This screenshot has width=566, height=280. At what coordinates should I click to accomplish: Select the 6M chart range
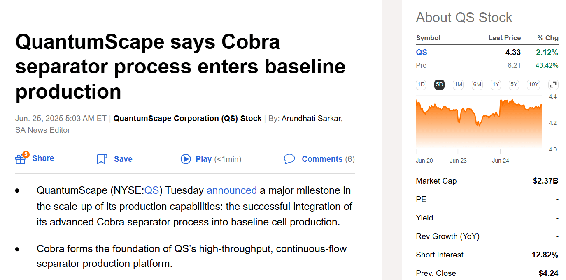click(477, 85)
